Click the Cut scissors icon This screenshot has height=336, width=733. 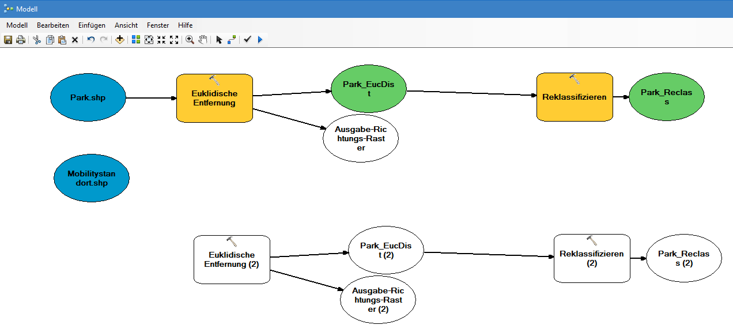point(36,40)
